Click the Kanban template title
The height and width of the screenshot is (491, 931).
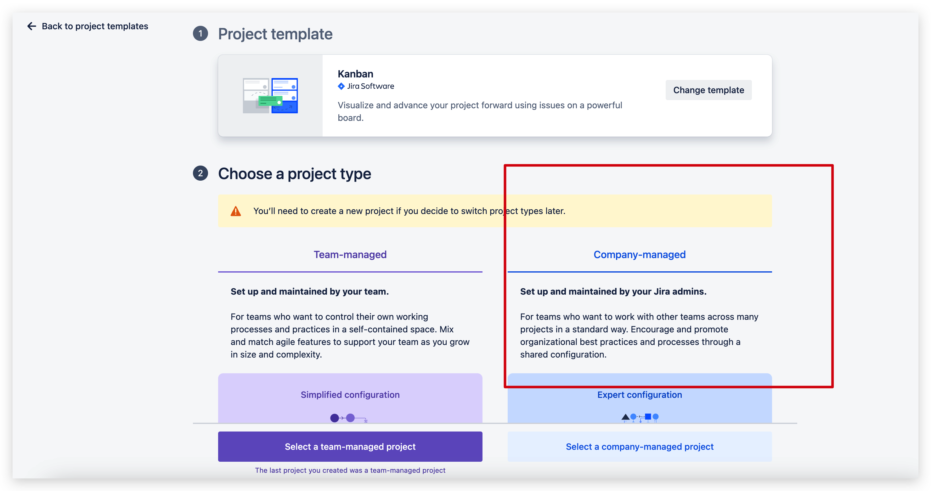click(355, 74)
